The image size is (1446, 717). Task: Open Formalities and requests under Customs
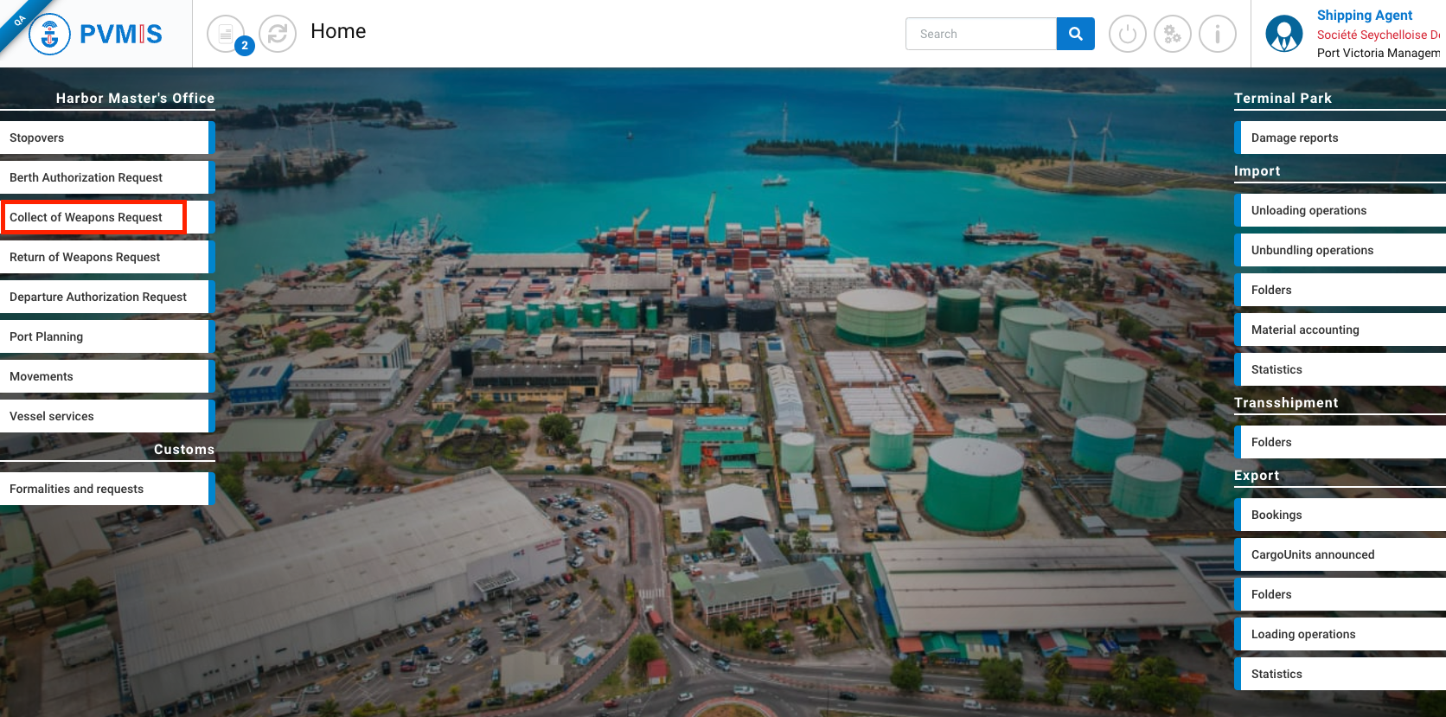coord(104,489)
